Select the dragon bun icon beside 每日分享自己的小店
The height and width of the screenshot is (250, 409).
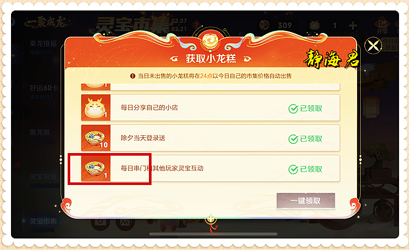pyautogui.click(x=96, y=107)
